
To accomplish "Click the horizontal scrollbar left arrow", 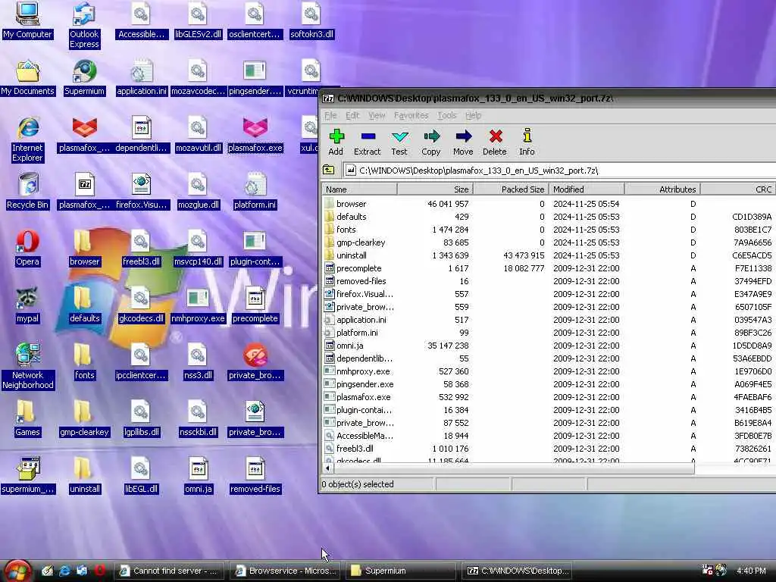I will click(x=327, y=468).
